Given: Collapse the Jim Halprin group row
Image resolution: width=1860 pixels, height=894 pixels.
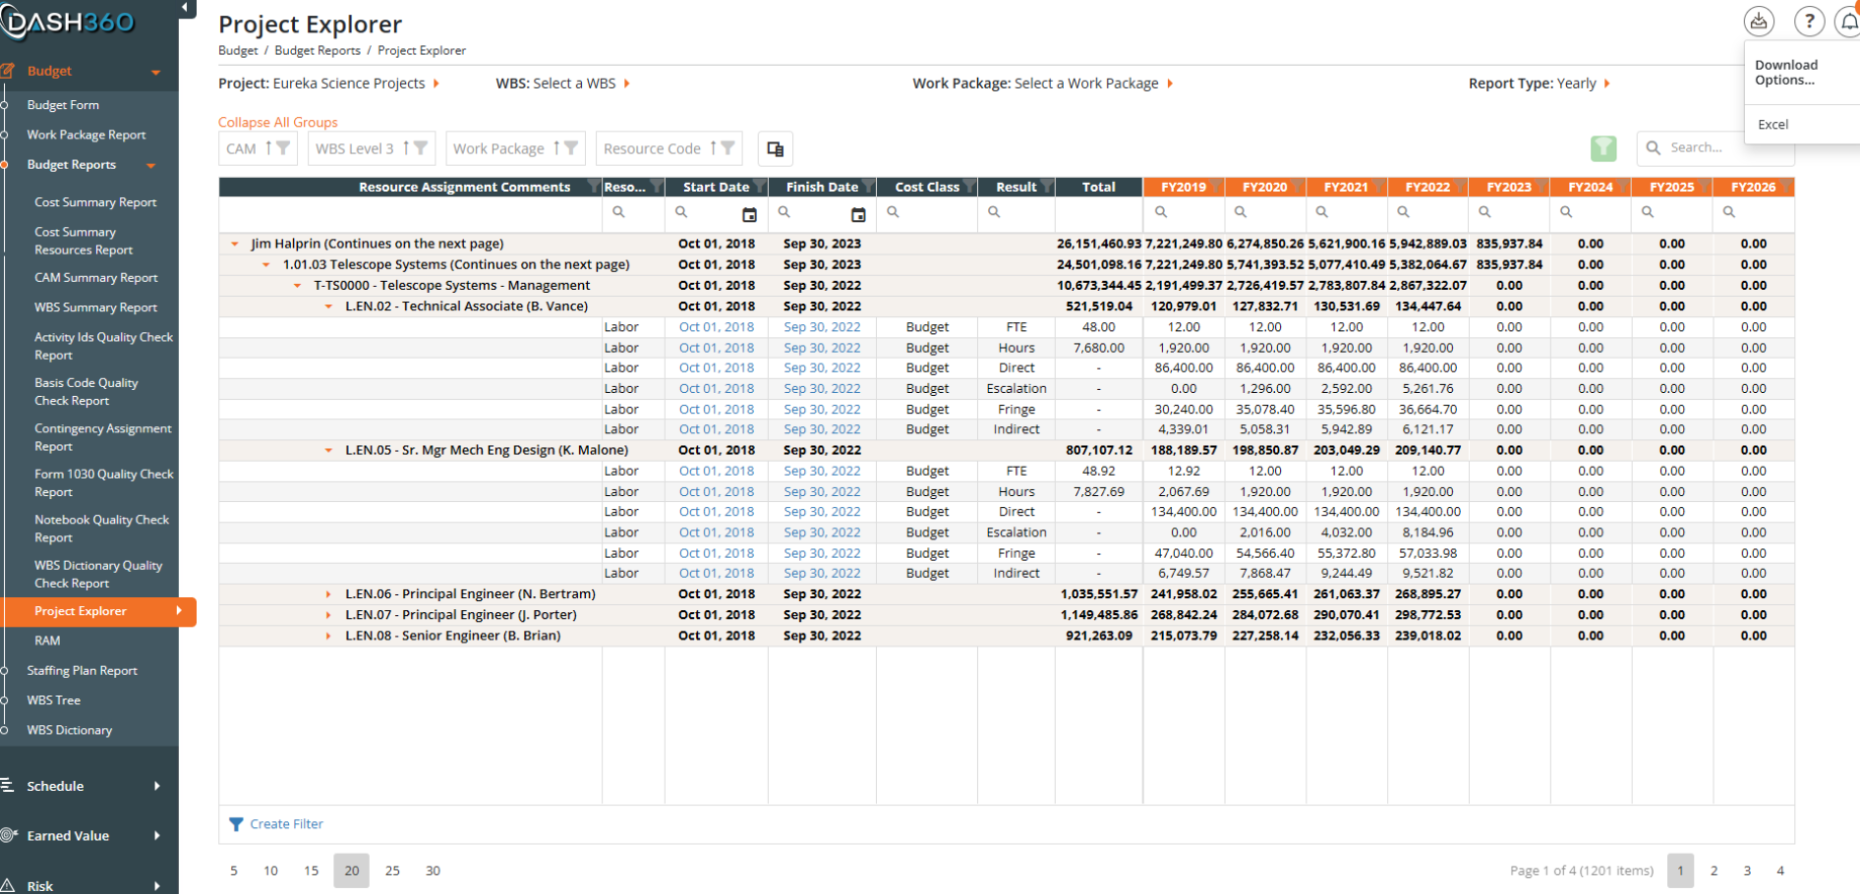Looking at the screenshot, I should pyautogui.click(x=235, y=244).
